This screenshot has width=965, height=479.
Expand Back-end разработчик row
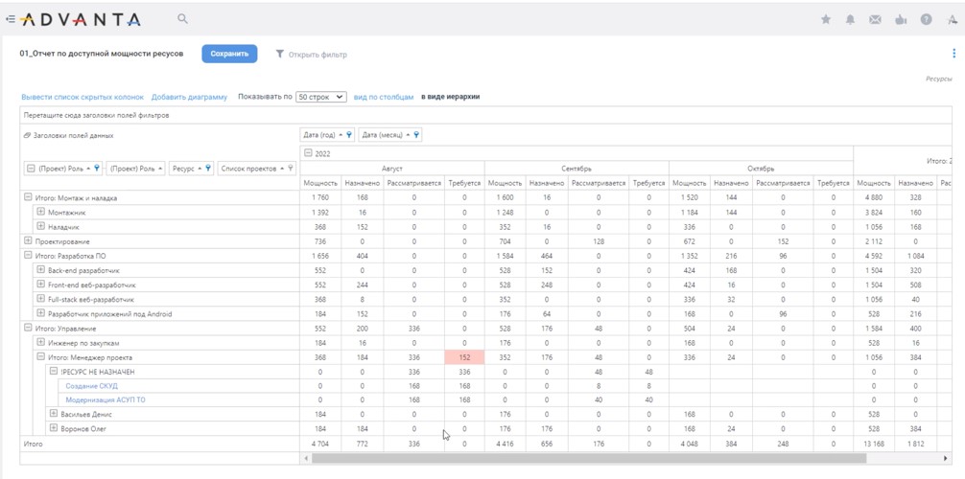(x=40, y=270)
